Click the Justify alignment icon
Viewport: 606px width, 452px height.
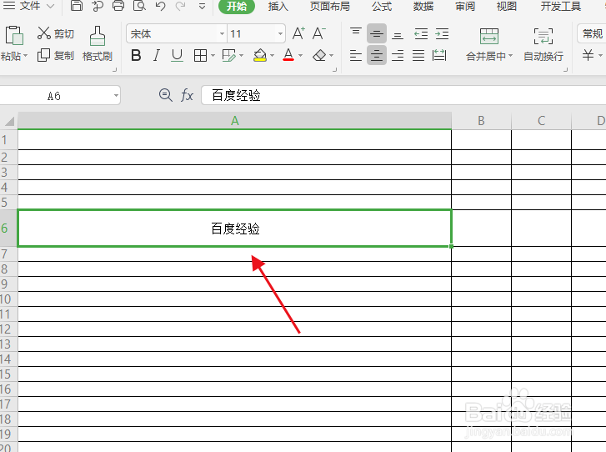point(418,55)
